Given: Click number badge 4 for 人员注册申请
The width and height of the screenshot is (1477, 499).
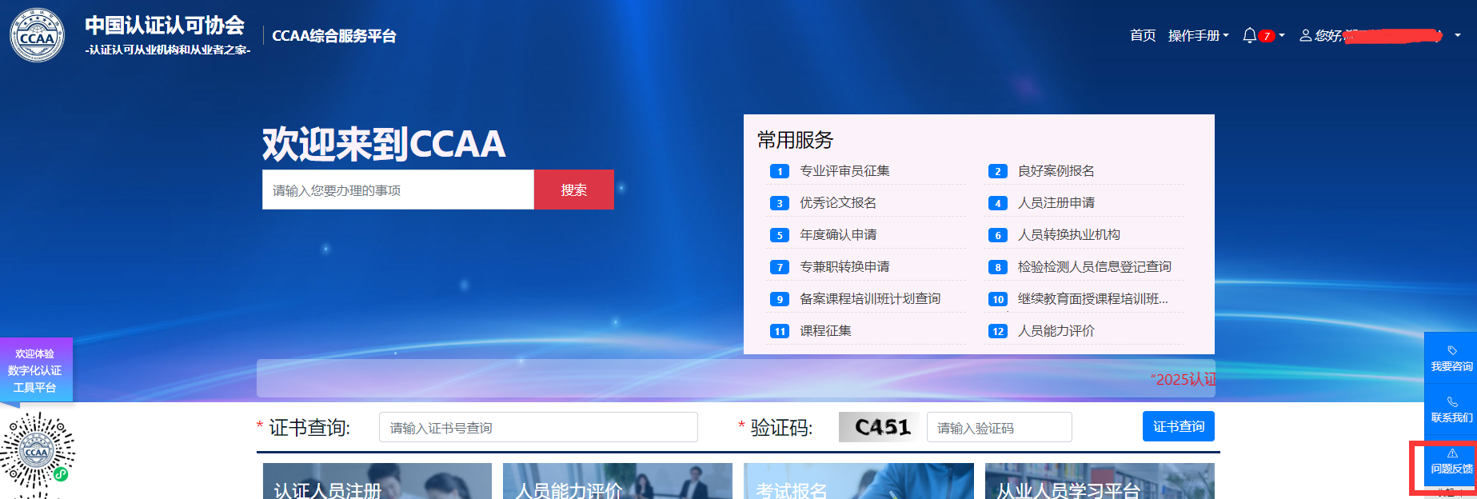Looking at the screenshot, I should (x=997, y=203).
